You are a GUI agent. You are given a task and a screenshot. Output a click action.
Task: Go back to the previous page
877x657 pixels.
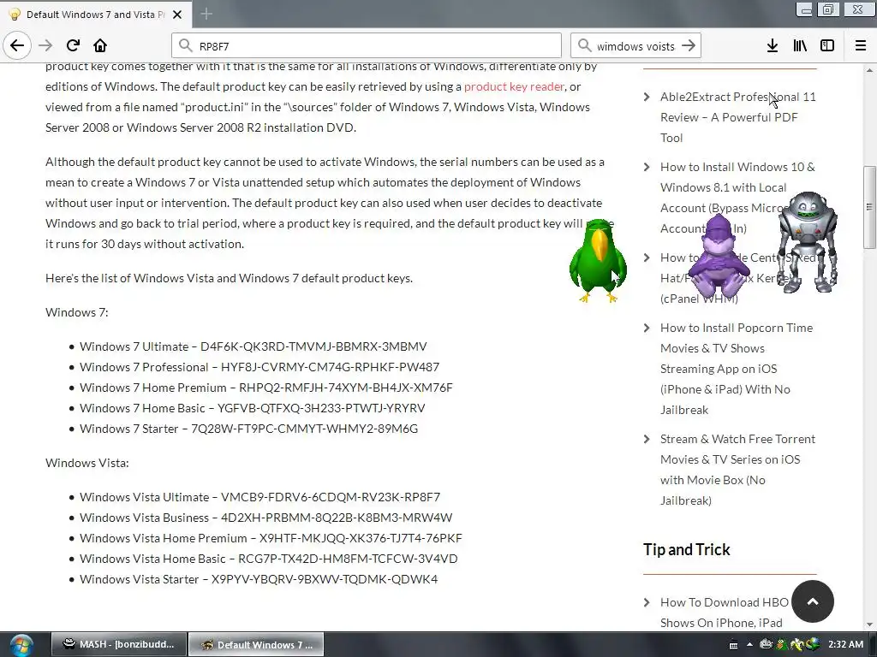coord(17,45)
